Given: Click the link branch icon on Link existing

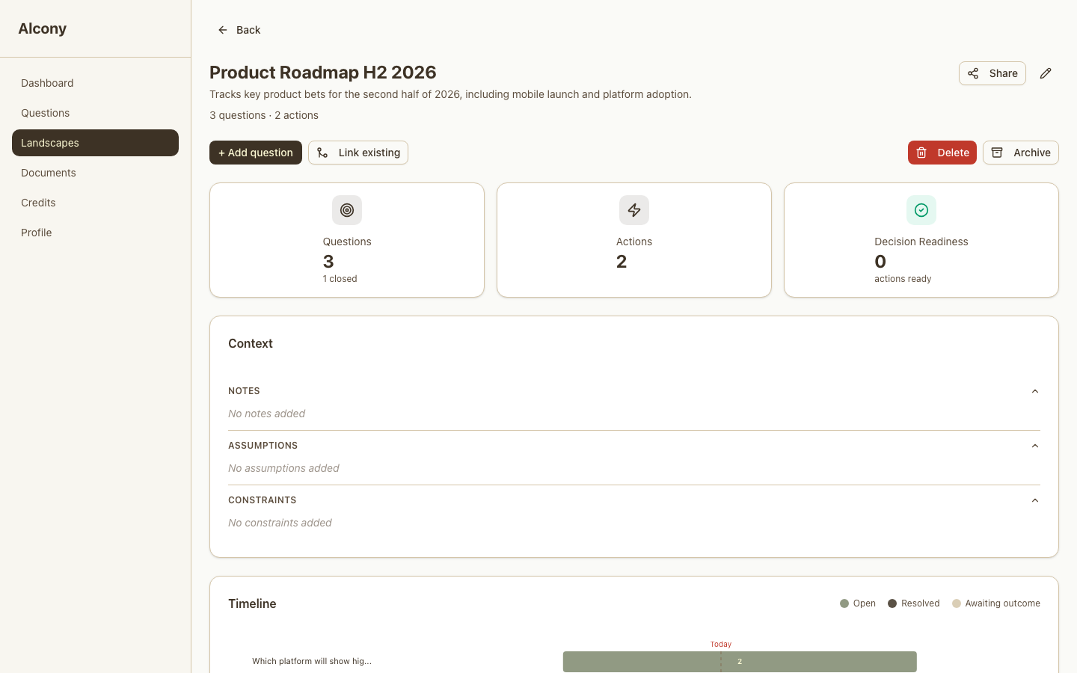Looking at the screenshot, I should point(322,153).
